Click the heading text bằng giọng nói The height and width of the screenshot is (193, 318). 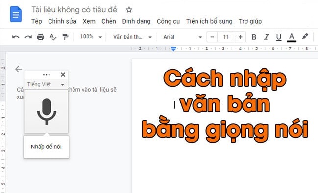click(225, 129)
